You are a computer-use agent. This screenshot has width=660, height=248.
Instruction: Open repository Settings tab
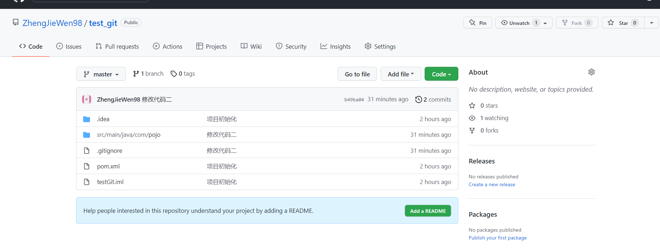click(x=380, y=47)
